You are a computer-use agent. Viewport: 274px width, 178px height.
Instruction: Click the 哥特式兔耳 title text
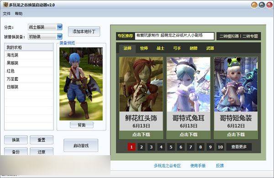coord(188,118)
